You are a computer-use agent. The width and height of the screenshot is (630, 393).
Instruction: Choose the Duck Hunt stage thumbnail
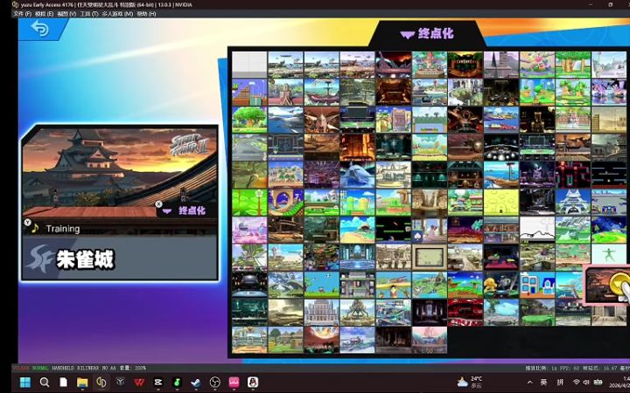click(321, 285)
